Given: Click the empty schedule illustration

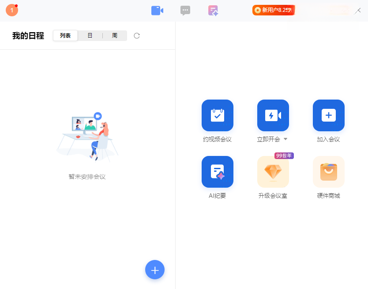Looking at the screenshot, I should point(87,137).
